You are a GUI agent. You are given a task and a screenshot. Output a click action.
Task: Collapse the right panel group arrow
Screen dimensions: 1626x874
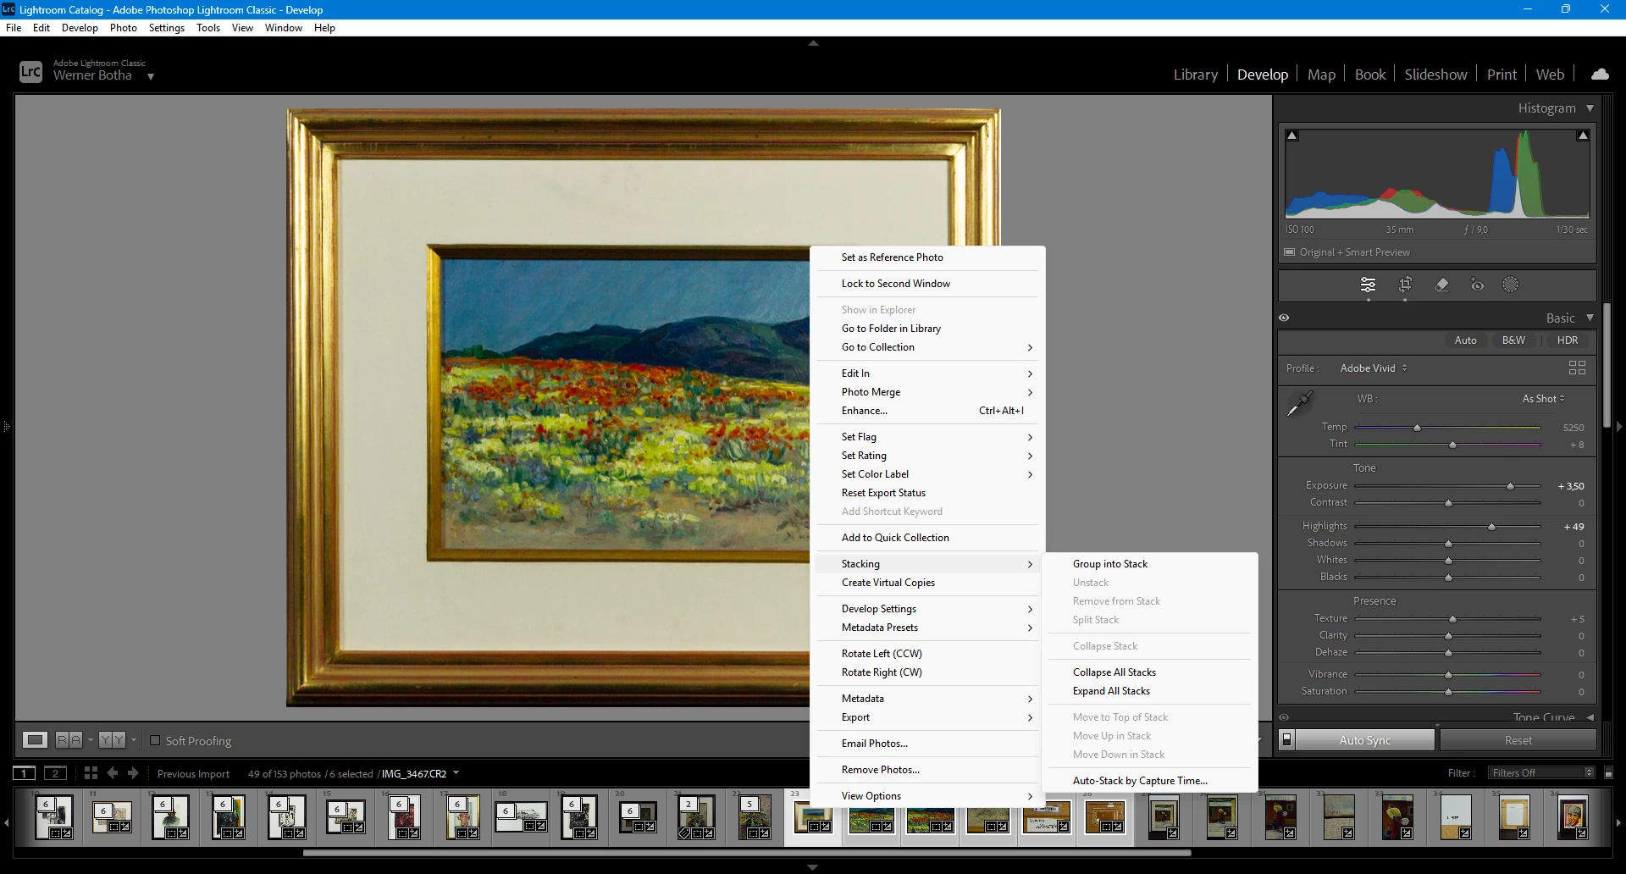point(1619,427)
